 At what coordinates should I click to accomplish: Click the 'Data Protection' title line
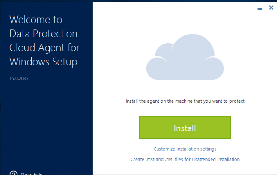tap(43, 34)
